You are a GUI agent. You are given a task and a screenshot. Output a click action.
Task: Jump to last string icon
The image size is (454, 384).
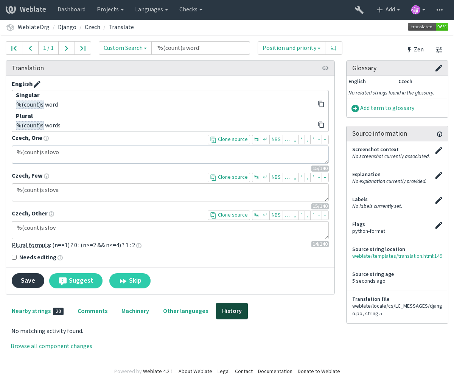pyautogui.click(x=83, y=48)
